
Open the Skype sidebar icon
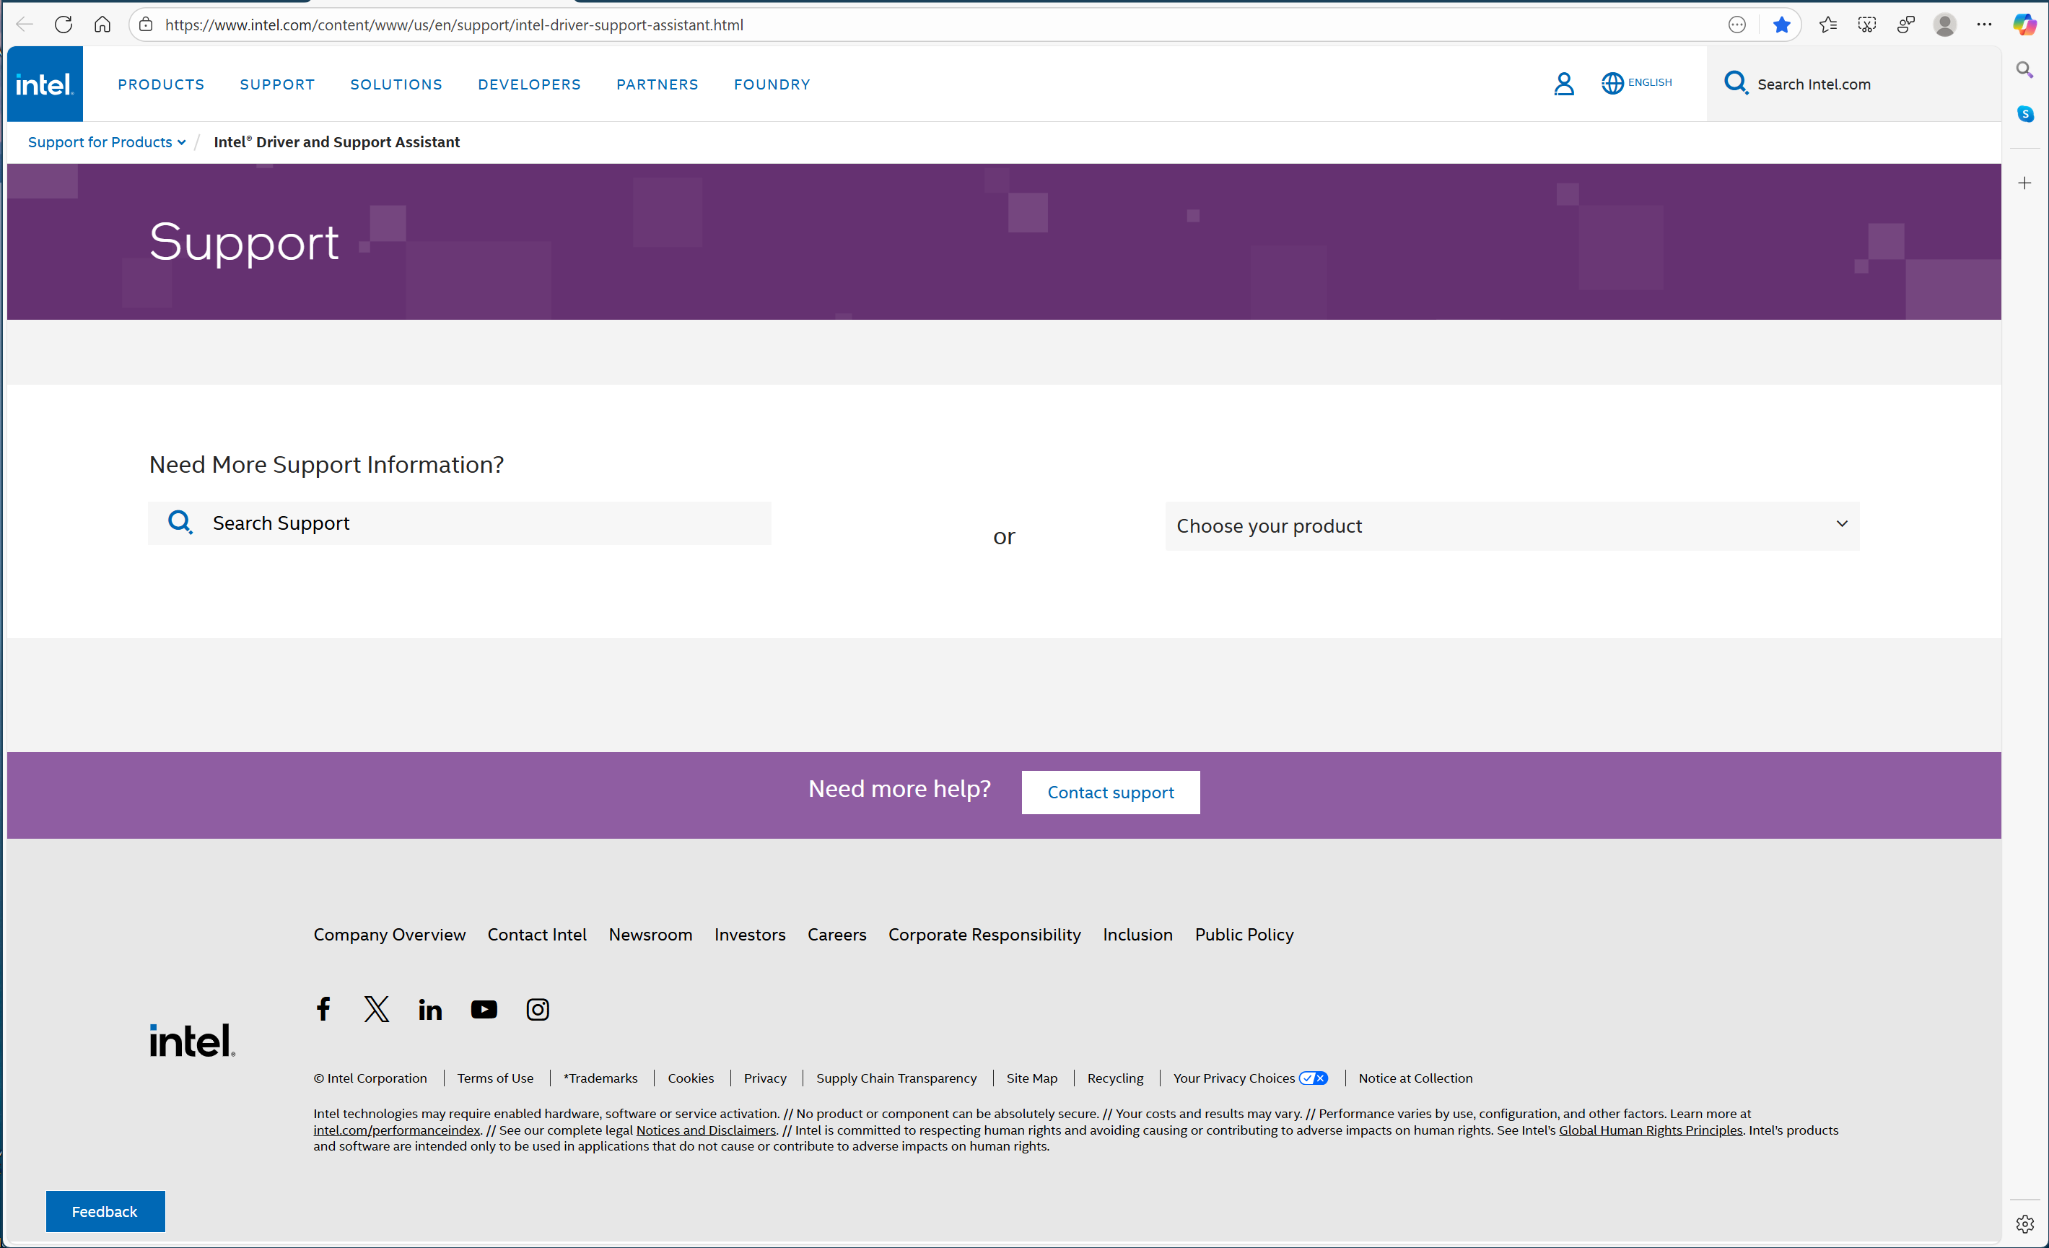2025,114
